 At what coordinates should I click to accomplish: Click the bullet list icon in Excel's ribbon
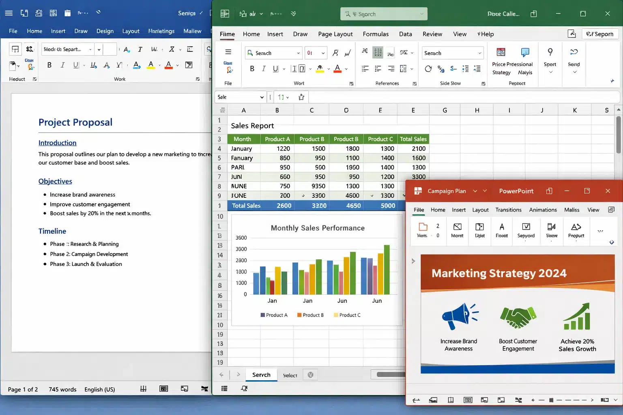(366, 68)
